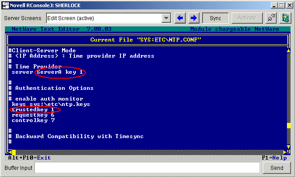The height and width of the screenshot is (177, 295).
Task: Select the Edit Screen (active) combo box
Action: point(109,18)
